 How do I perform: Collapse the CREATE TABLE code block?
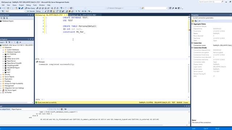(x=46, y=26)
